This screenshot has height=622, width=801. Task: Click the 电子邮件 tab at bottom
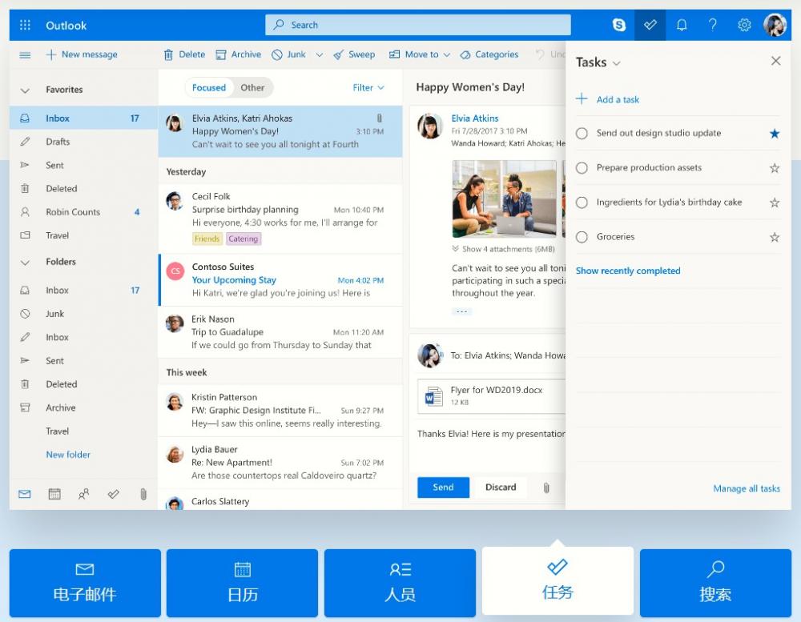click(x=85, y=583)
